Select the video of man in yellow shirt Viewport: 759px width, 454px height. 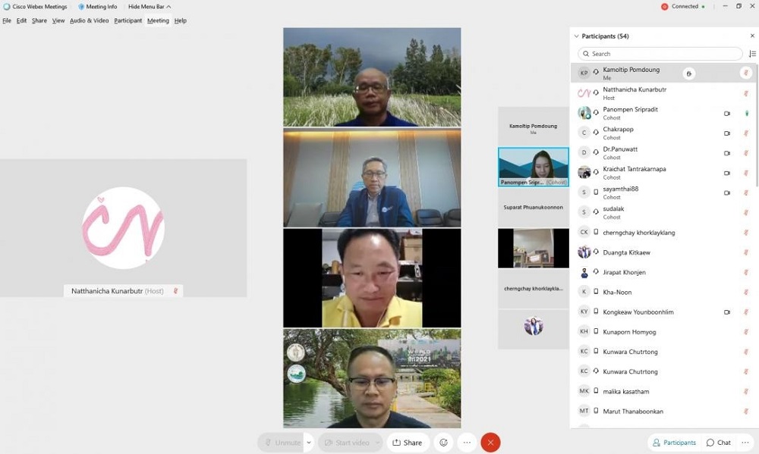click(372, 278)
